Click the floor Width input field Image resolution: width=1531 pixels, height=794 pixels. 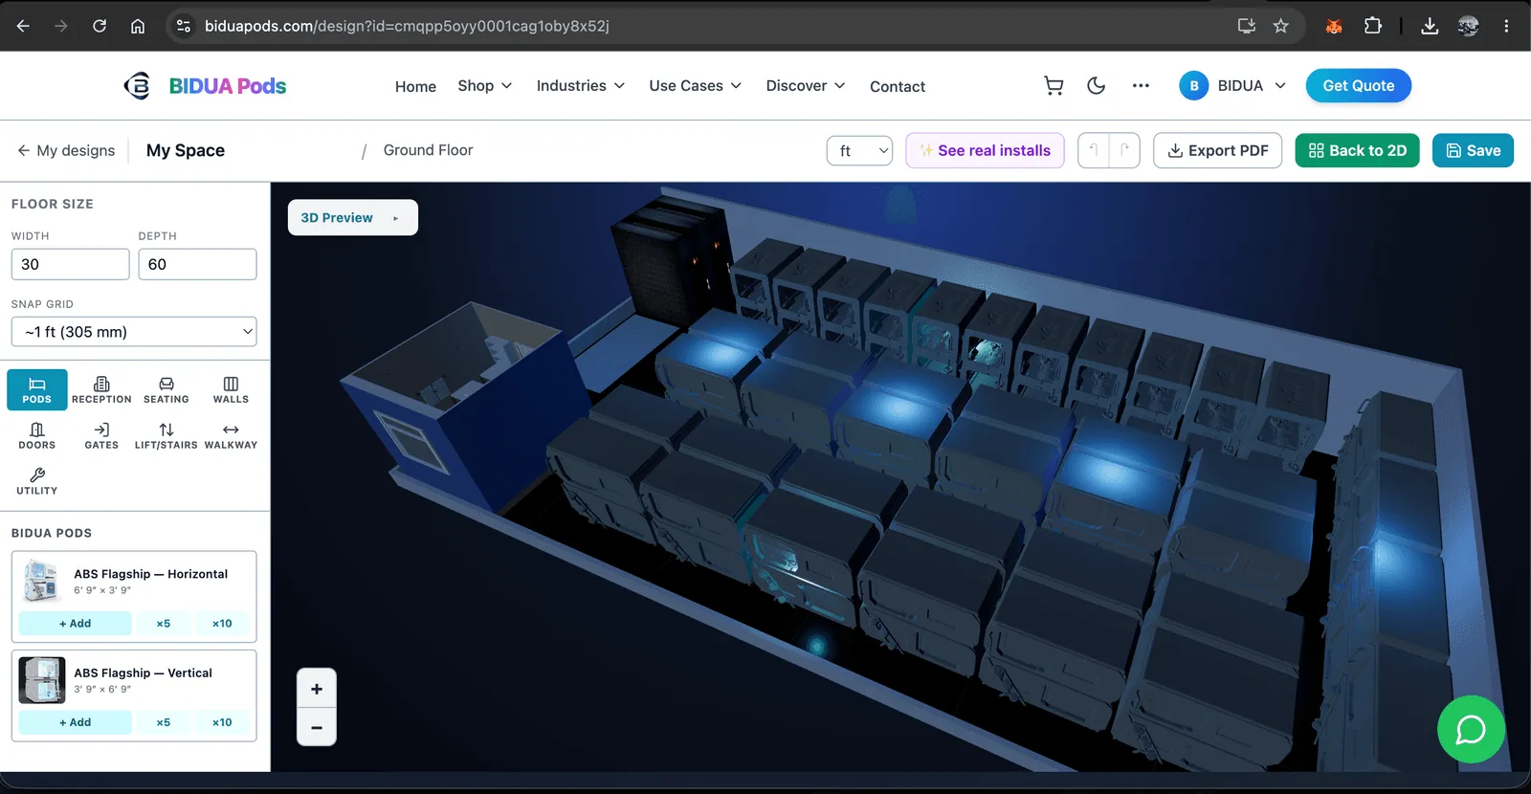point(70,264)
